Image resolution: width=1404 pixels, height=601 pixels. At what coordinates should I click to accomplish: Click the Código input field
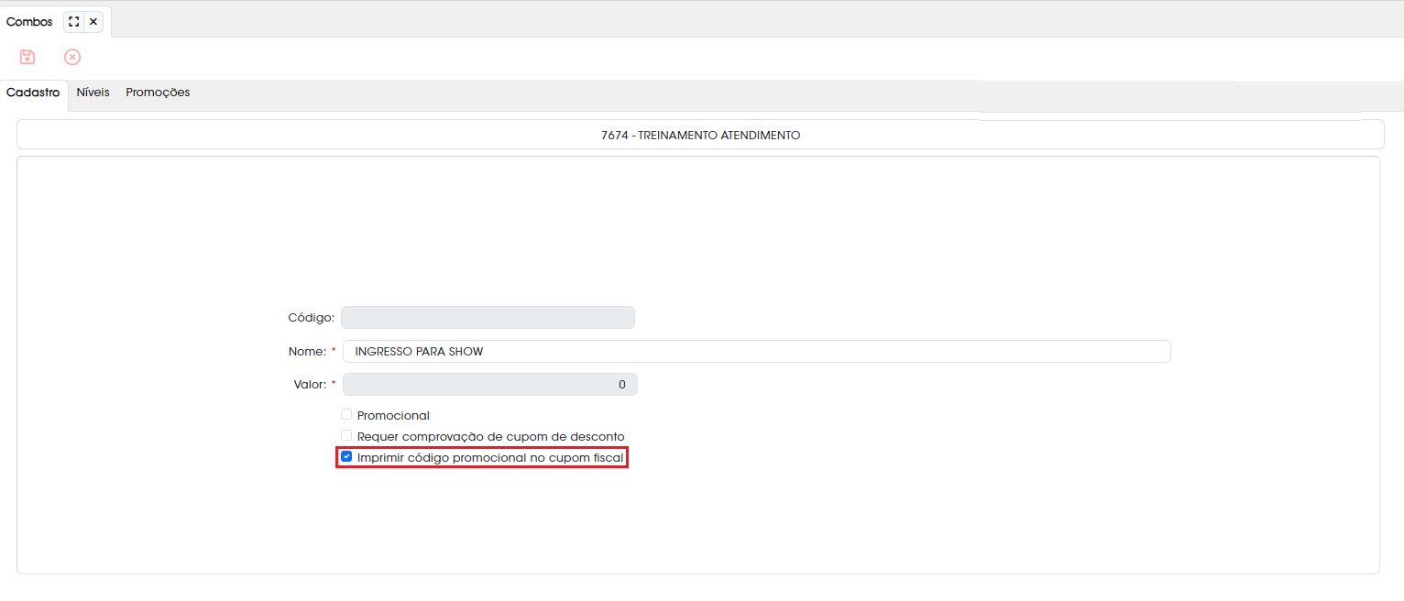click(x=488, y=317)
